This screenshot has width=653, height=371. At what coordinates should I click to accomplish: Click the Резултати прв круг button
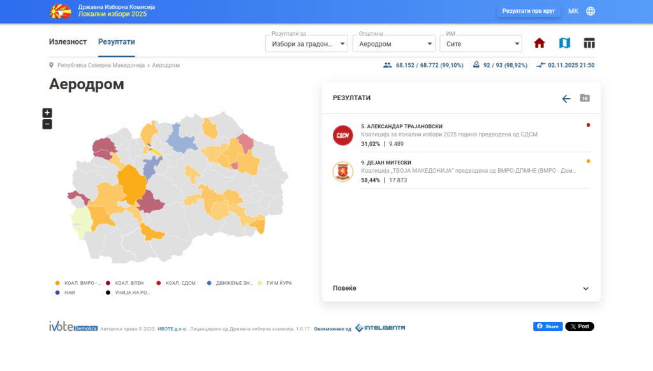tap(528, 11)
